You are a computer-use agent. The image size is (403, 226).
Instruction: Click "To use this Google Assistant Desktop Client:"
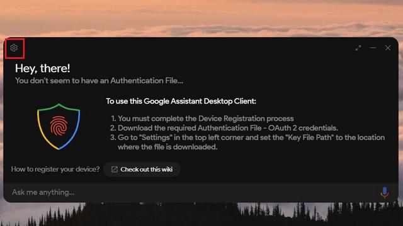pyautogui.click(x=181, y=101)
